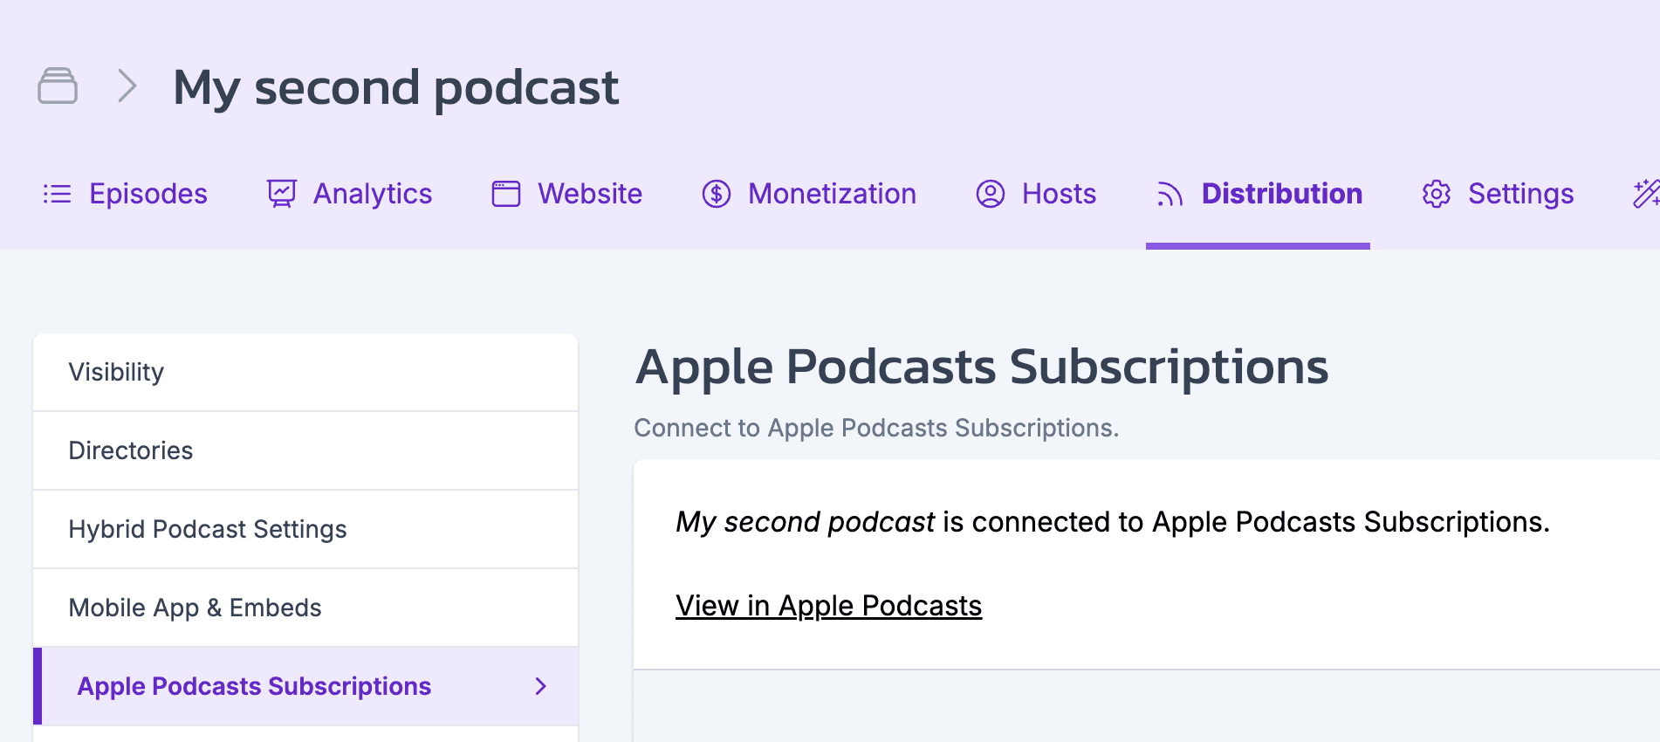Select the Hosts tab
This screenshot has height=742, width=1660.
[x=1036, y=194]
